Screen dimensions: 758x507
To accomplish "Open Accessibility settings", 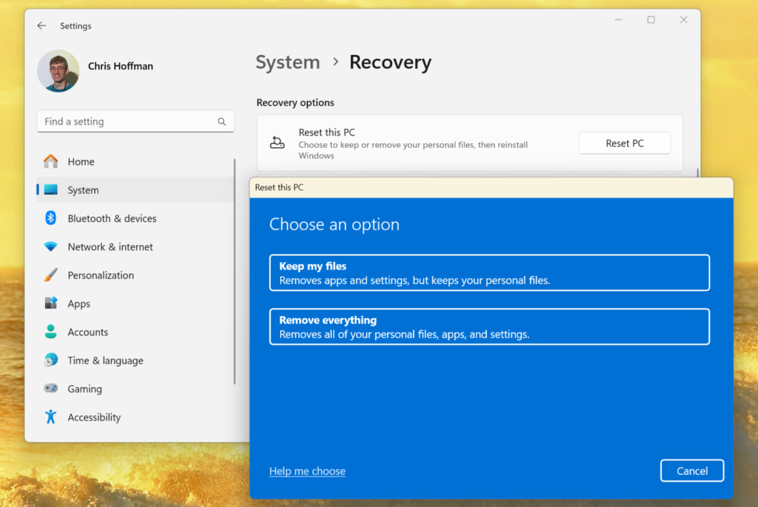I will 94,417.
